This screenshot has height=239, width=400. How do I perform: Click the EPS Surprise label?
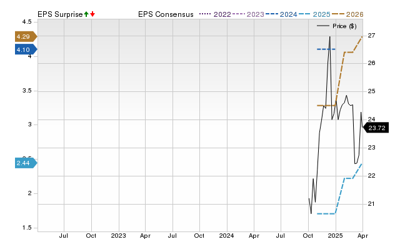click(60, 14)
